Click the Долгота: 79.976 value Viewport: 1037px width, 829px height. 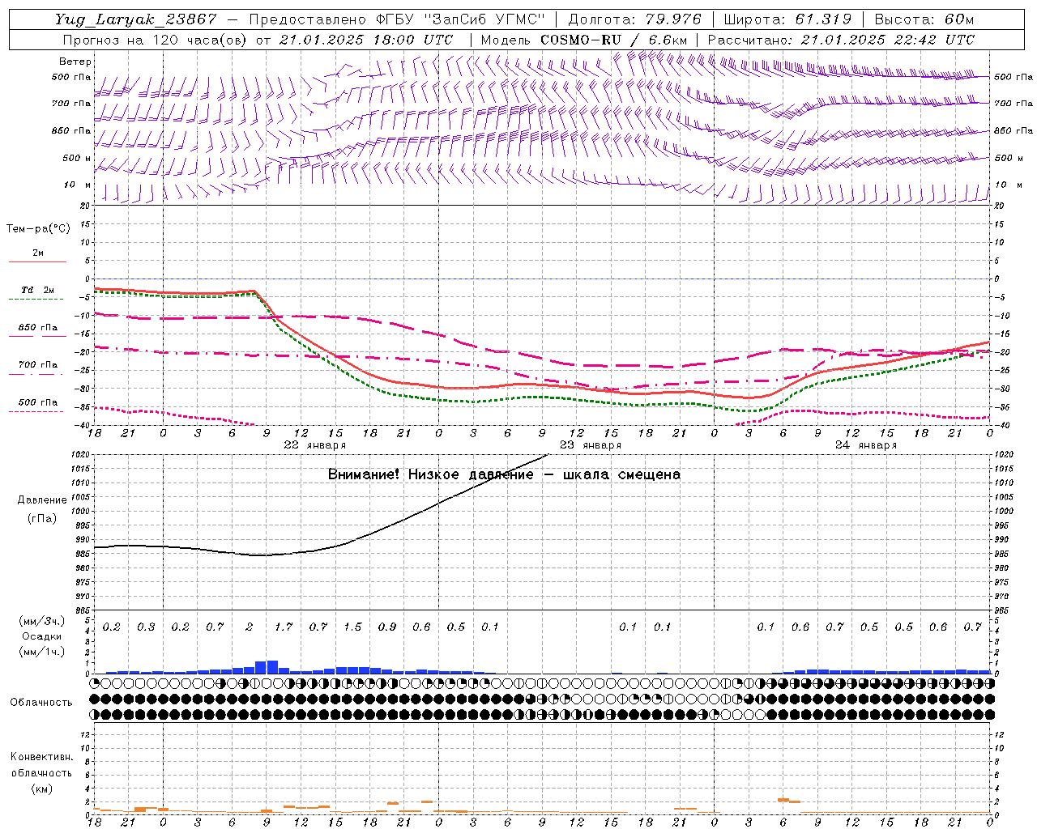coord(635,19)
